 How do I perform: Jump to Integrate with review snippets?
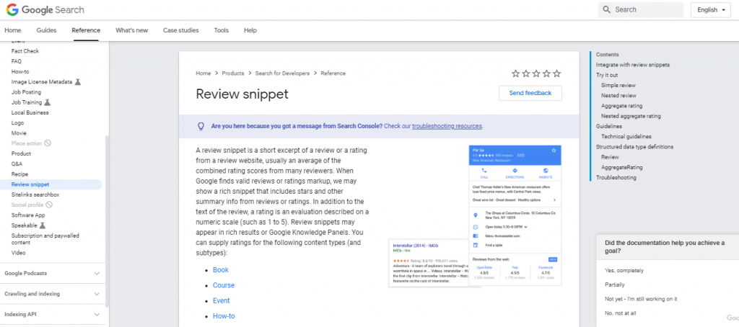coord(632,65)
